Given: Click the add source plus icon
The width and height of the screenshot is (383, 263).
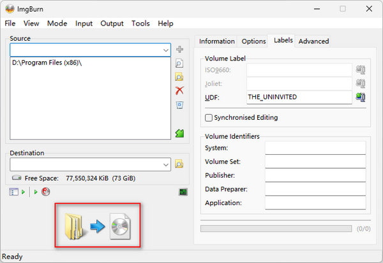Looking at the screenshot, I should coord(179,50).
